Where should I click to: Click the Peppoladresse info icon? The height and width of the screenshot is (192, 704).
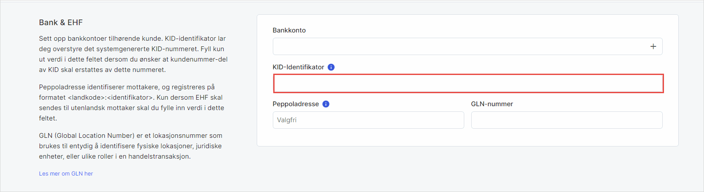coord(326,104)
